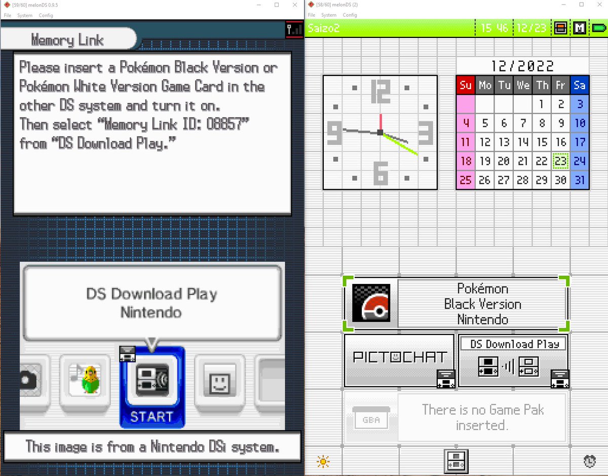This screenshot has height=476, width=608.
Task: Select day 23 on the calendar
Action: 560,161
